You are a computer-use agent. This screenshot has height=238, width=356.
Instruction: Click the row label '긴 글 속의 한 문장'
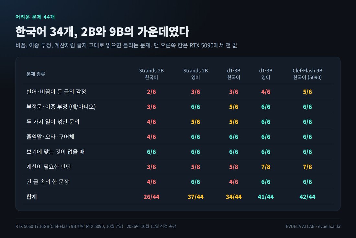(x=48, y=182)
